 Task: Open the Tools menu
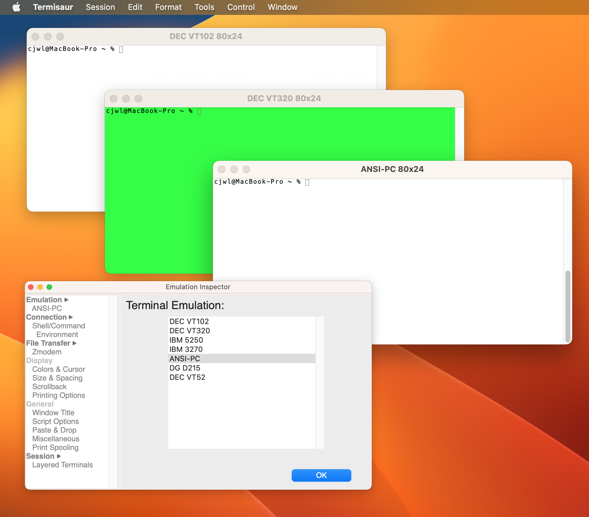tap(204, 7)
